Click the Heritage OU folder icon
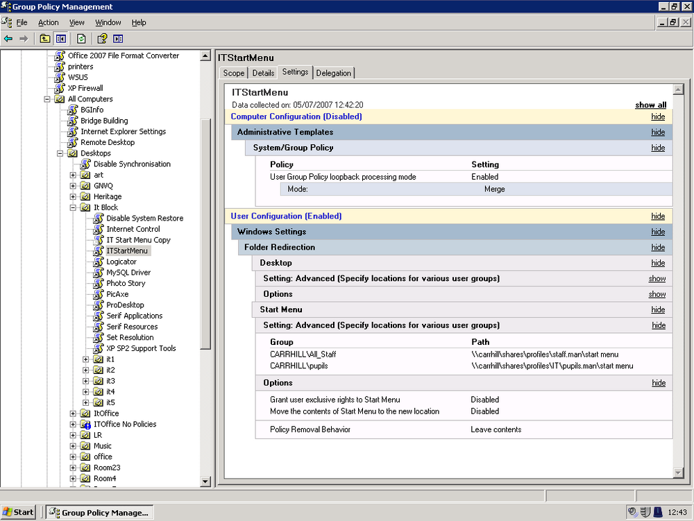The width and height of the screenshot is (694, 521). 85,197
